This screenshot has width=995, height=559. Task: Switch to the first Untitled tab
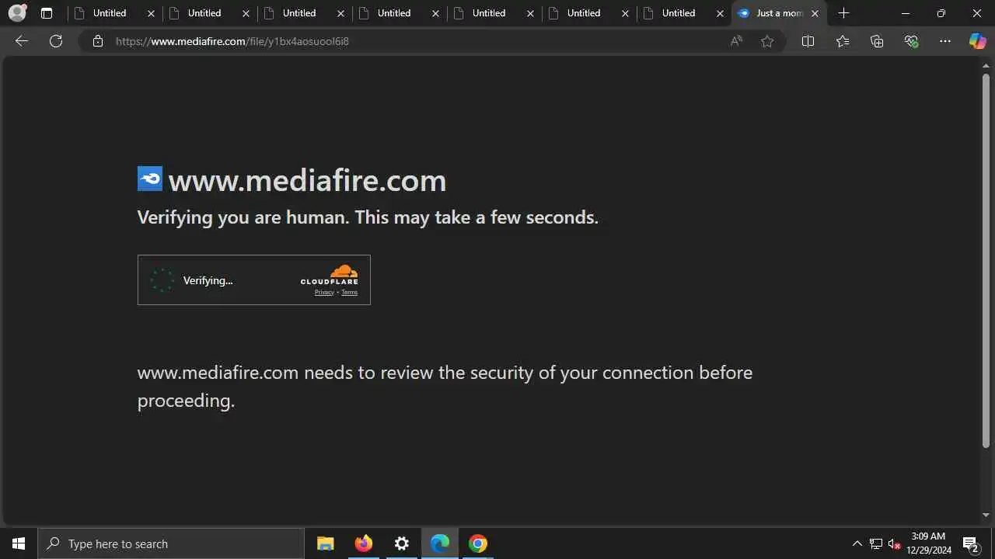[115, 13]
